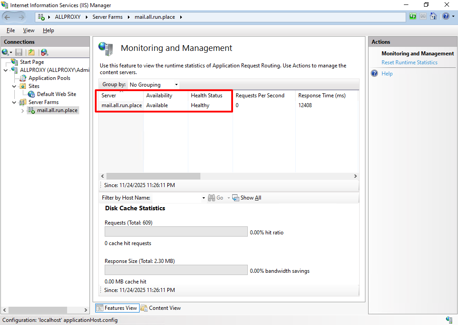Click the status bar network icon
458x325 pixels.
(x=449, y=320)
